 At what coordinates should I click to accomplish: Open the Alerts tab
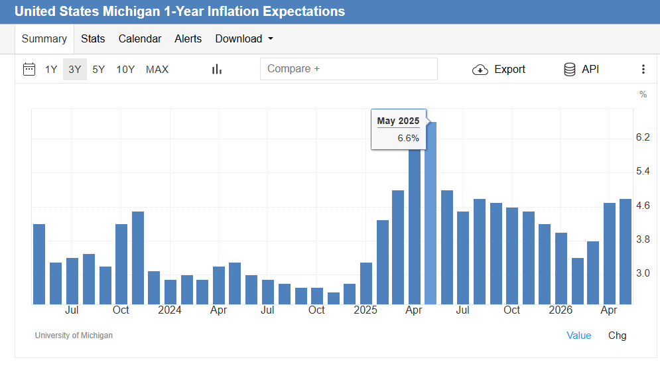(188, 38)
